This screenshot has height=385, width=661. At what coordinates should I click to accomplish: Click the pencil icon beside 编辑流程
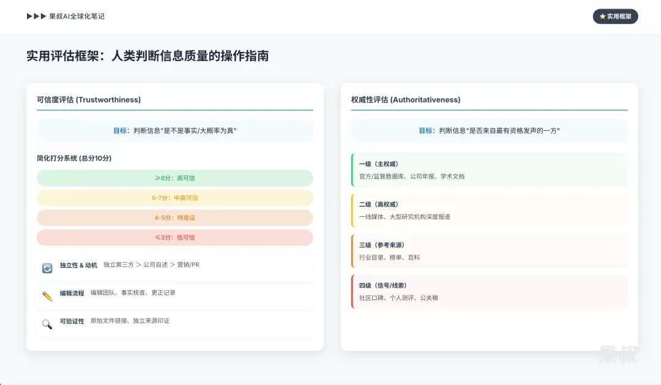coord(47,296)
